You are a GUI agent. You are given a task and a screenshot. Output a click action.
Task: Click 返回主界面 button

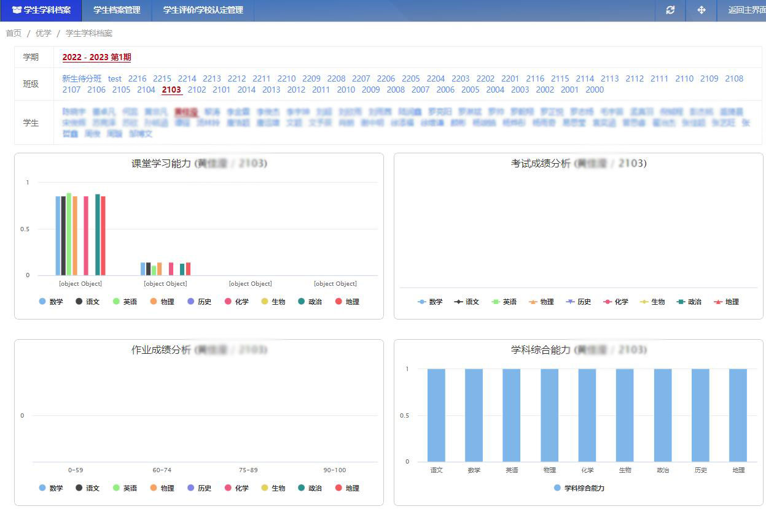click(x=746, y=10)
